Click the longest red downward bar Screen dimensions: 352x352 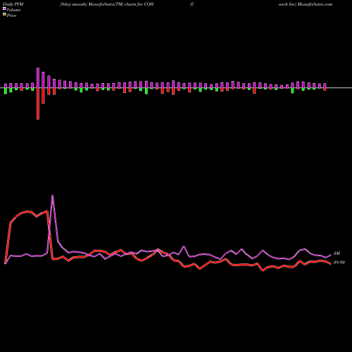click(38, 103)
